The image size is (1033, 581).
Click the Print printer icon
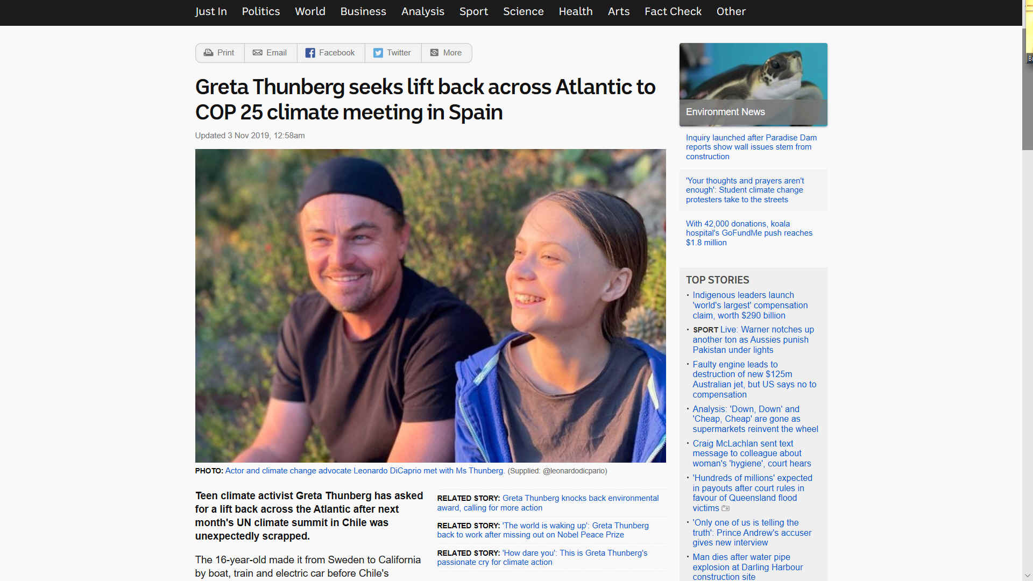click(208, 53)
